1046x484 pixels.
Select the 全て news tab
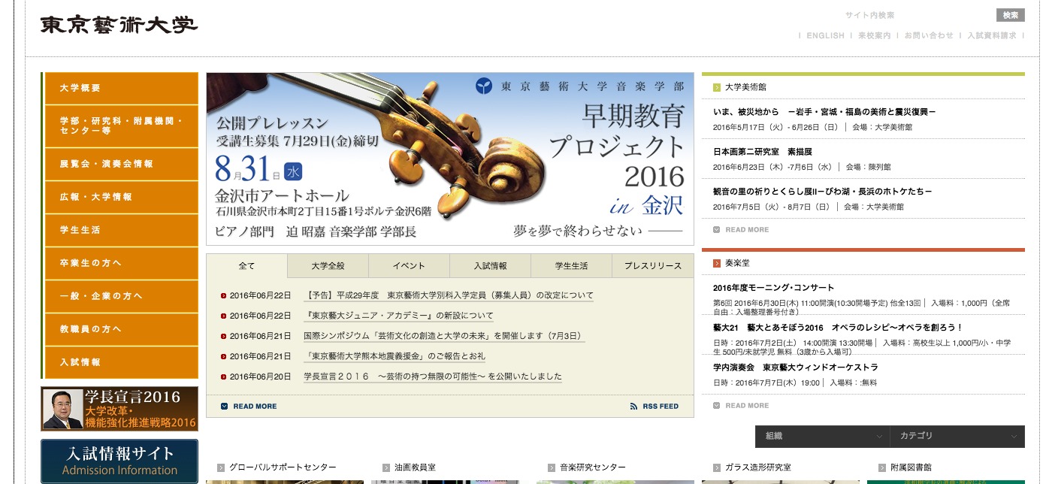(246, 266)
